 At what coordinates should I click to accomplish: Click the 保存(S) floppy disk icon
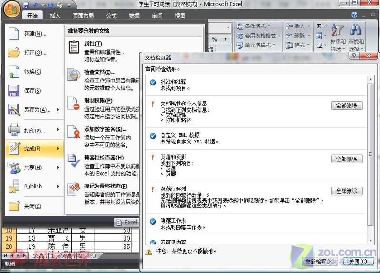tap(14, 91)
